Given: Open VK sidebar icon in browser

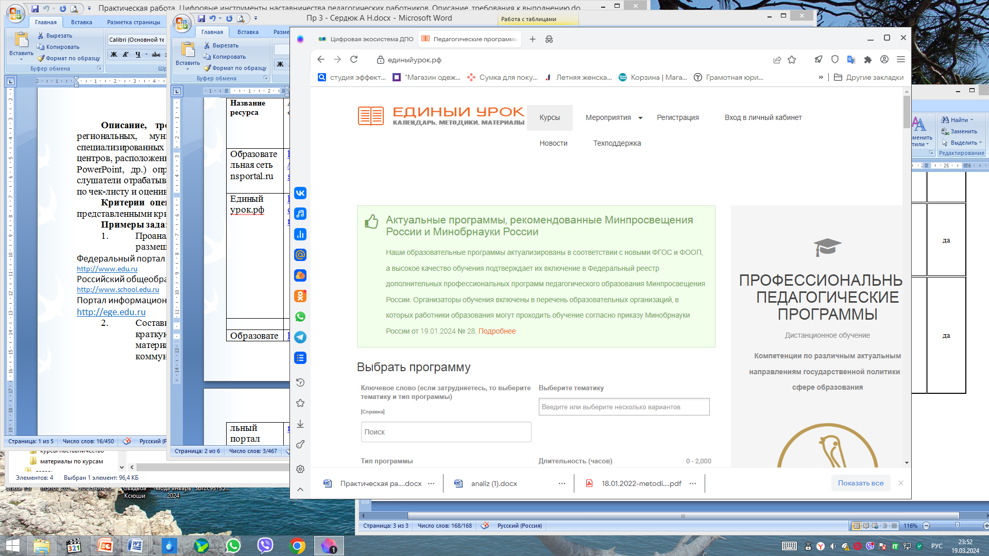Looking at the screenshot, I should tap(300, 193).
